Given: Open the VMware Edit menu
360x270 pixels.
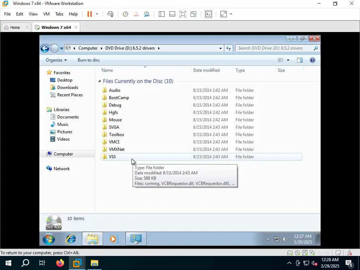Looking at the screenshot, I should (20, 14).
